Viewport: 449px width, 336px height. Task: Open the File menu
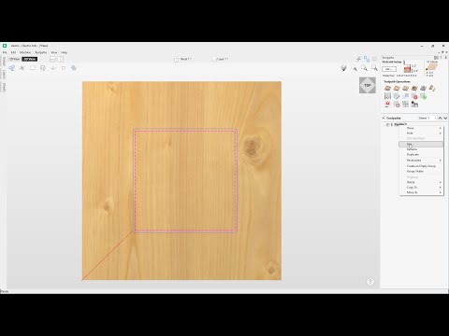click(5, 52)
